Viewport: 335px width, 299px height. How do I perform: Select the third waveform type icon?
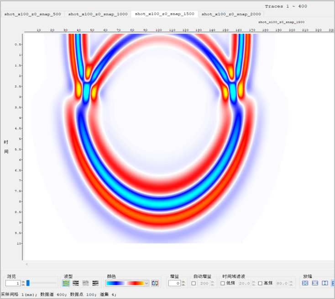[85, 283]
